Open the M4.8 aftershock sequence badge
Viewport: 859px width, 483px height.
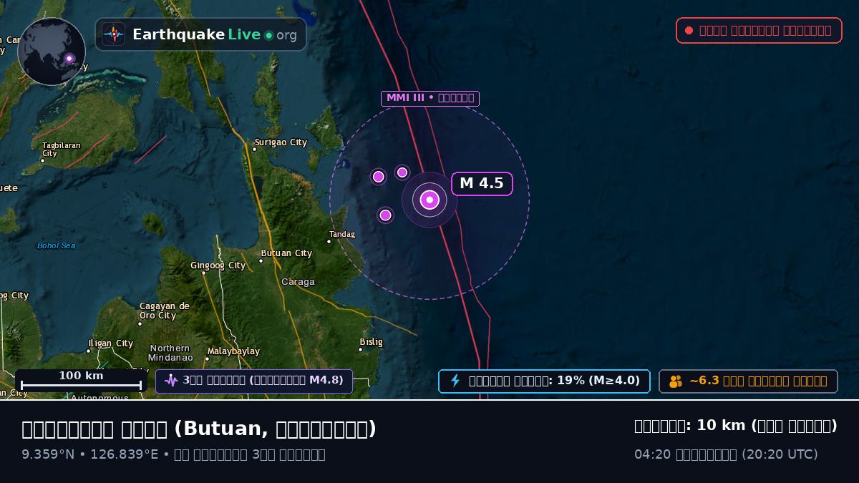click(254, 381)
